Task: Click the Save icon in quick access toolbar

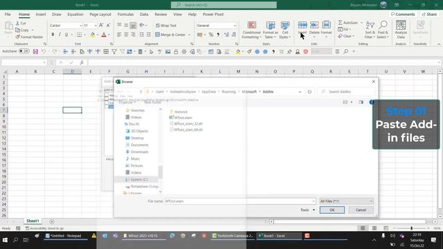Action: [35, 51]
